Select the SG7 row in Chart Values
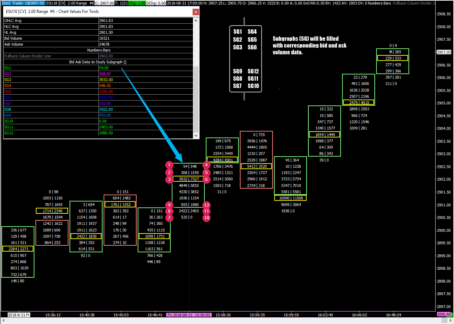Screen dimensions: 454x324 tap(98, 103)
